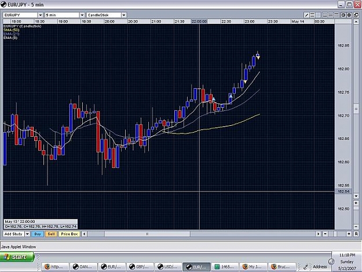
Task: Click the second round black toolbar icon
Action: point(349,15)
